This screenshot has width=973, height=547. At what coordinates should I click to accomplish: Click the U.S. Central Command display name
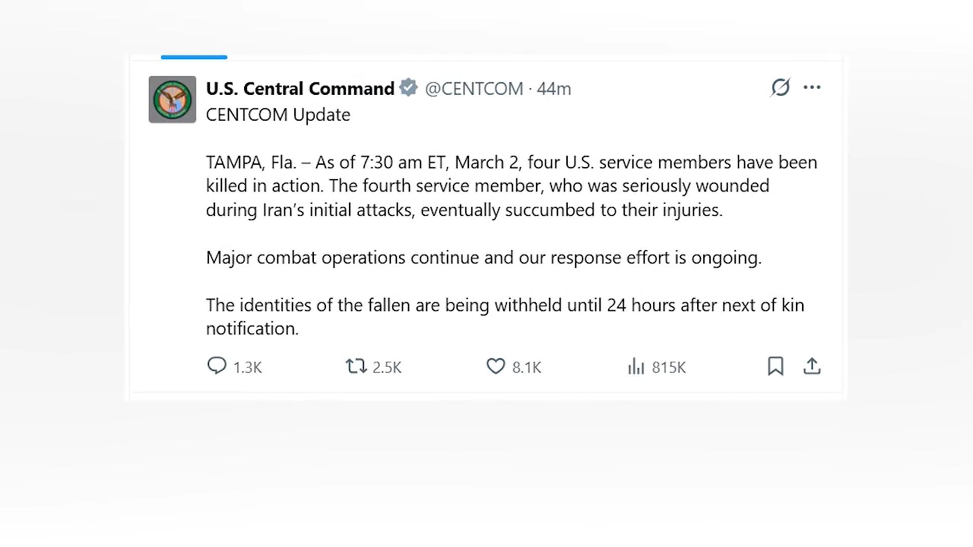coord(300,89)
